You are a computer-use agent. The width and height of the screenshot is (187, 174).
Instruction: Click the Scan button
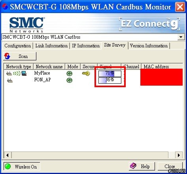point(20,56)
